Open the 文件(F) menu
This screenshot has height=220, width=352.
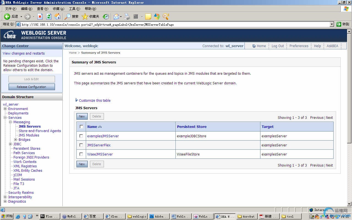point(10,9)
